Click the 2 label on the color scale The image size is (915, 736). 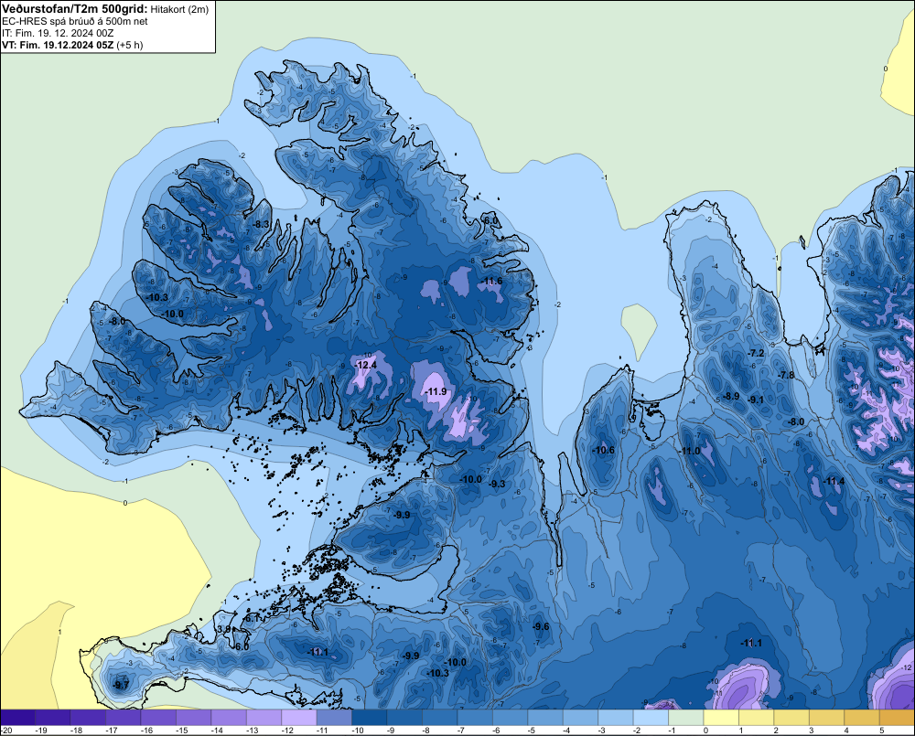(776, 731)
